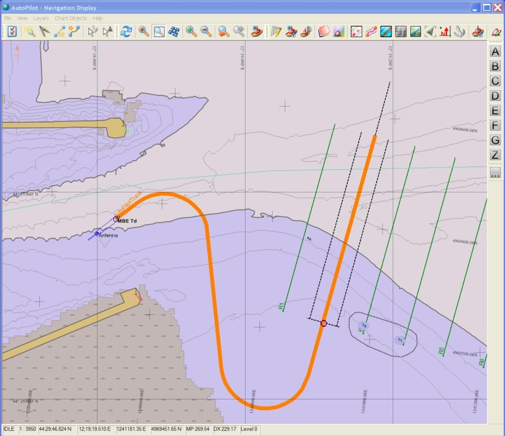Select the zoom in magnifier icon
The image size is (505, 436).
point(191,31)
